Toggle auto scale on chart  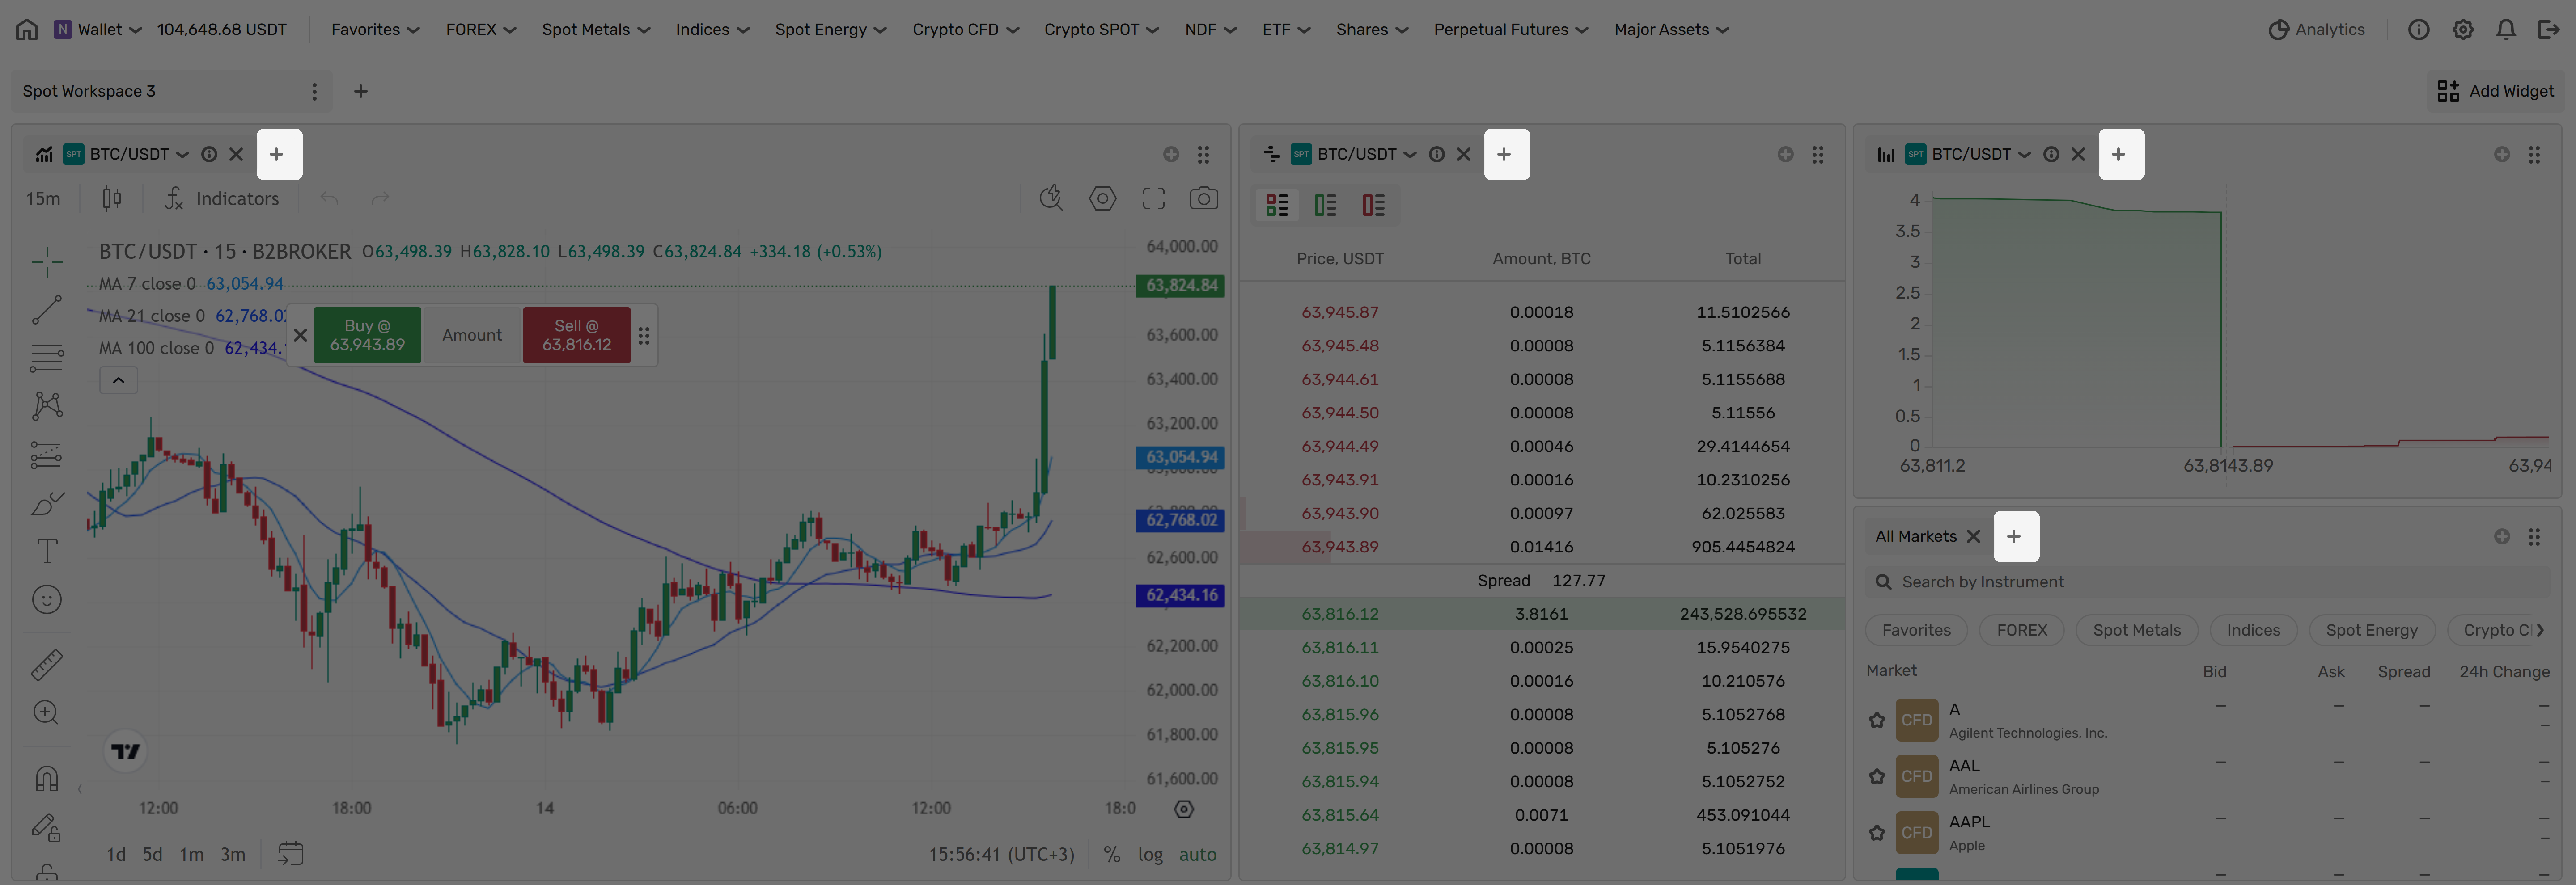point(1197,855)
